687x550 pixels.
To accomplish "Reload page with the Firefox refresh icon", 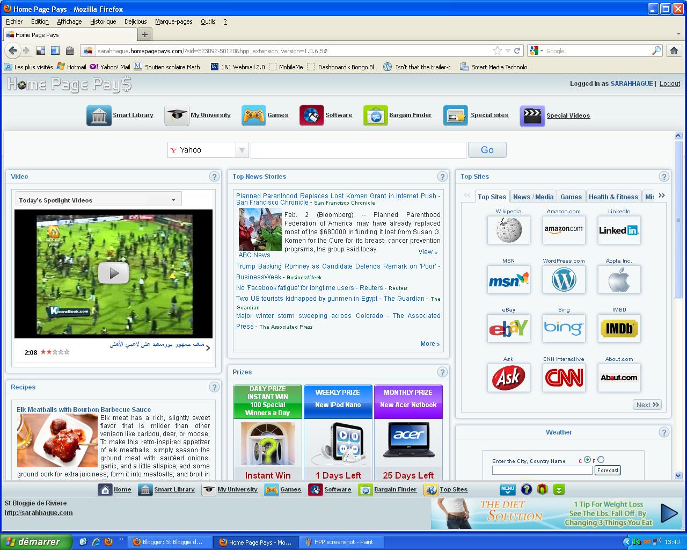I will (x=517, y=50).
